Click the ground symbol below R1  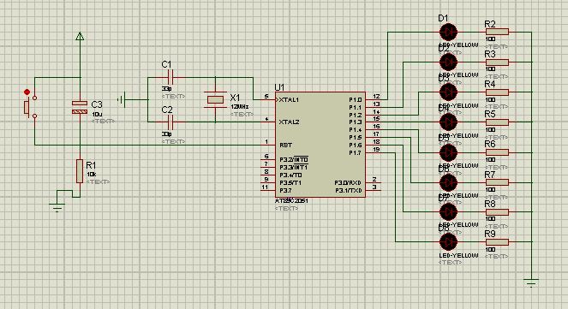tap(57, 207)
